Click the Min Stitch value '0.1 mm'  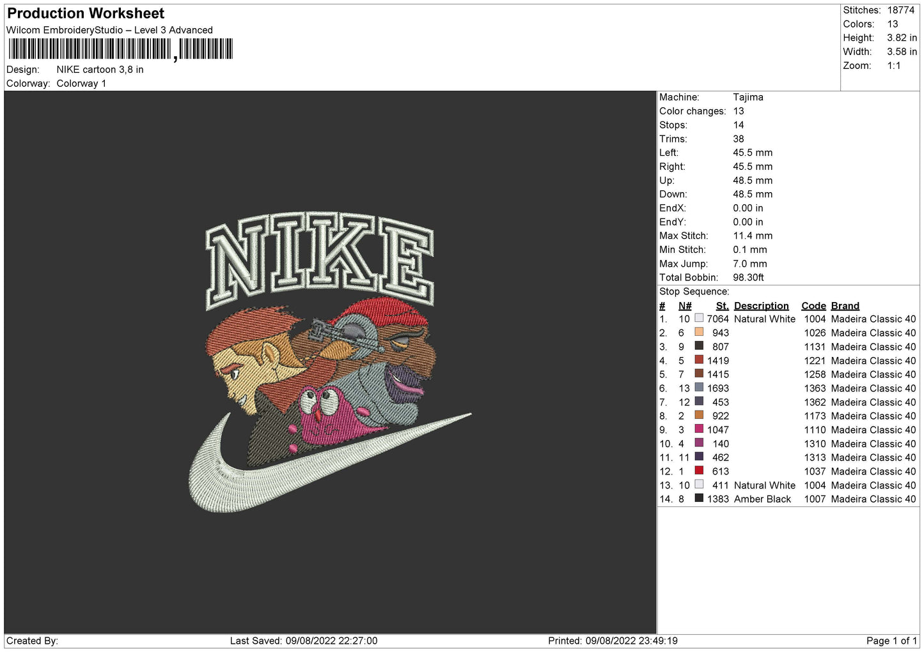click(750, 250)
